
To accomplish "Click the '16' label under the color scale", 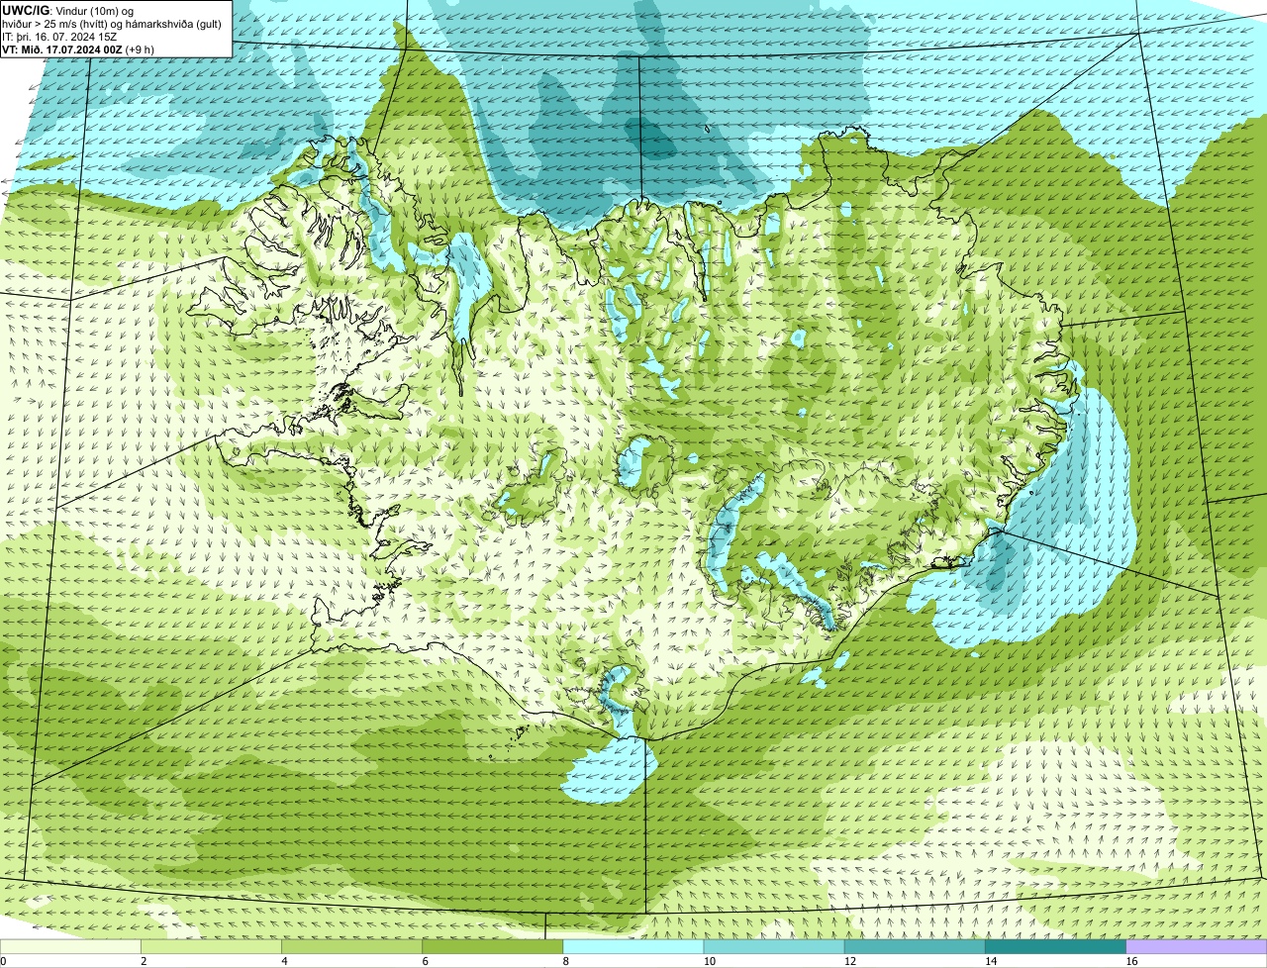I will (1131, 961).
